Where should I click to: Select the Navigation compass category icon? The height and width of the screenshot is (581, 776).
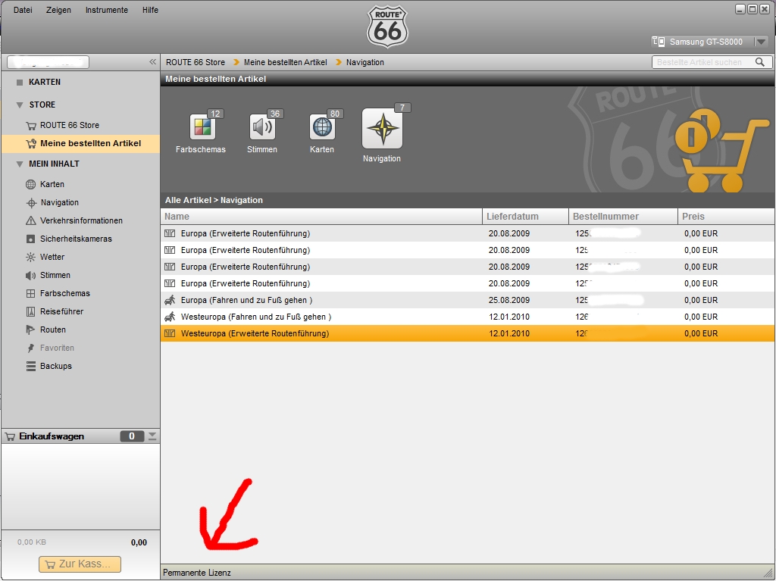click(382, 128)
